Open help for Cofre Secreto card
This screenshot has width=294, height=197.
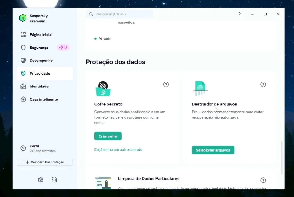[166, 85]
